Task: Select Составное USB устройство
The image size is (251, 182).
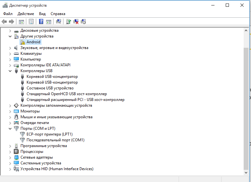Action: tap(50, 88)
